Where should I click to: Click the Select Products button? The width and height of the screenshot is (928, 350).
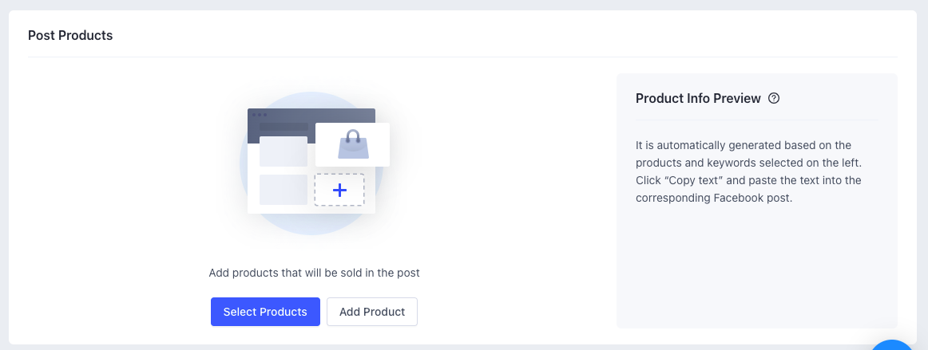coord(265,312)
